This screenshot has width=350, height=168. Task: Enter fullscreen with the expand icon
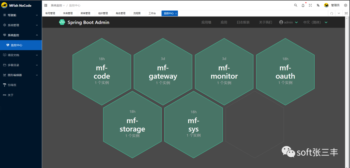pyautogui.click(x=310, y=5)
